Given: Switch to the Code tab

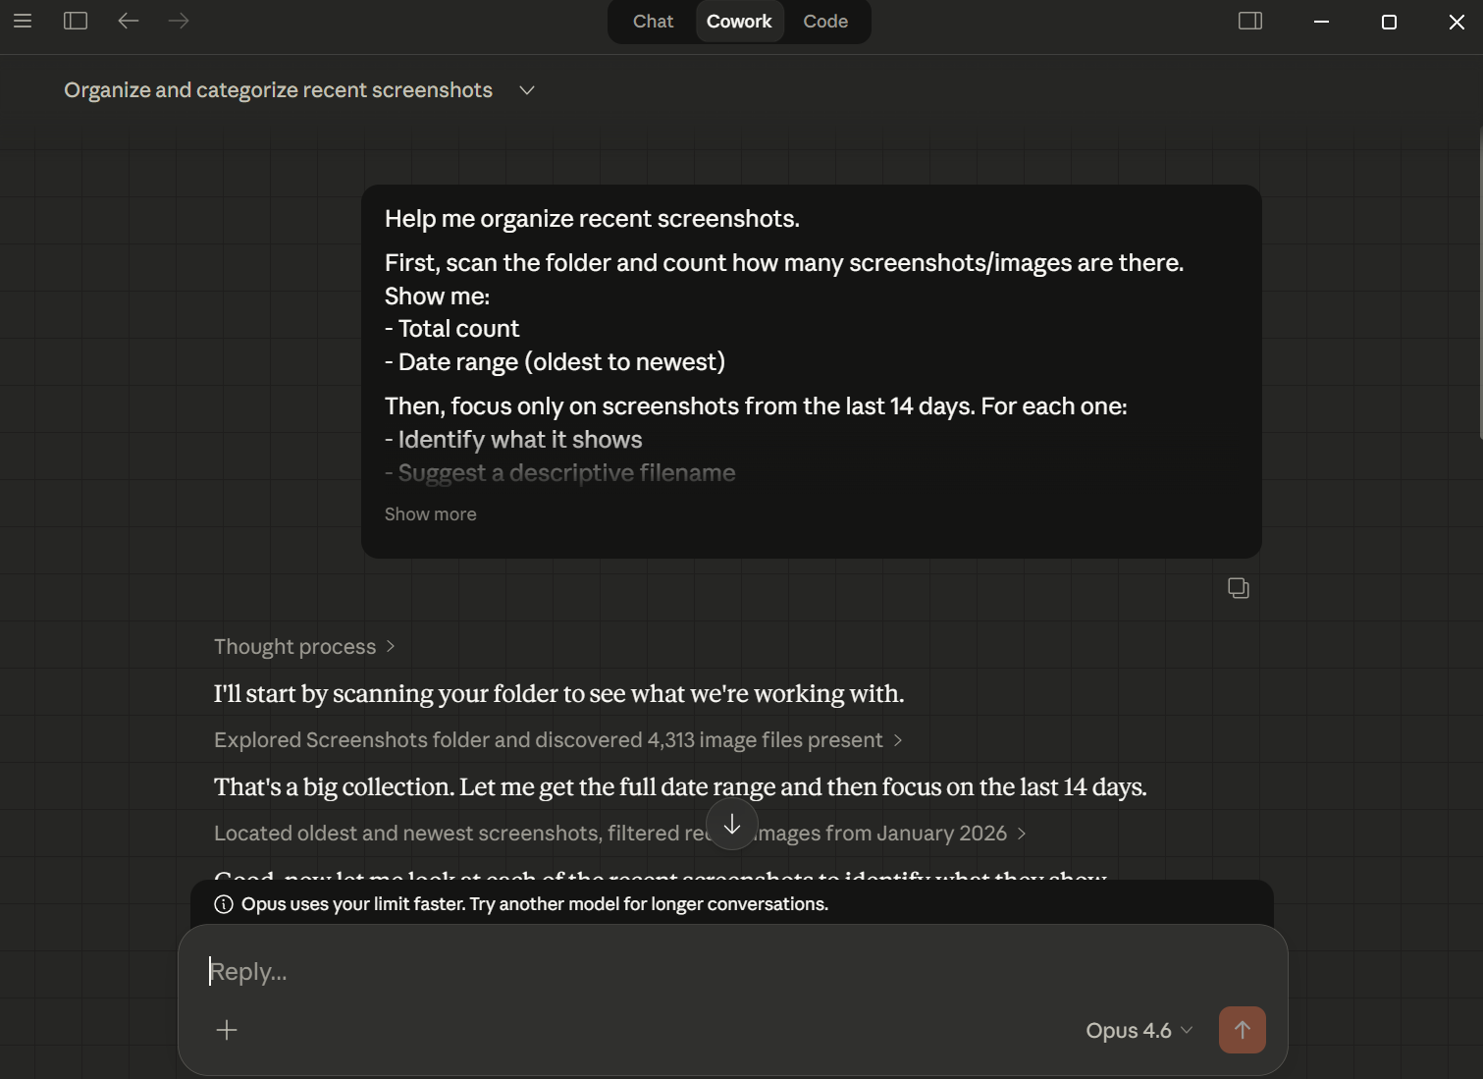Looking at the screenshot, I should tap(825, 22).
